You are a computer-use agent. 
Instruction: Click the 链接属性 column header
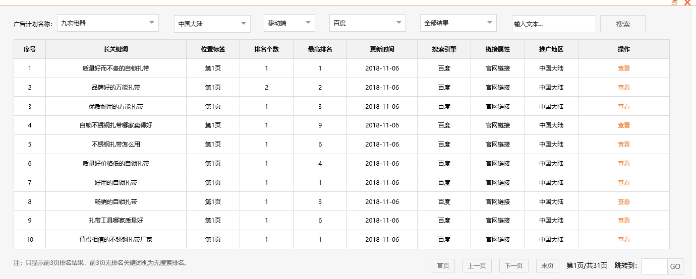tap(498, 49)
